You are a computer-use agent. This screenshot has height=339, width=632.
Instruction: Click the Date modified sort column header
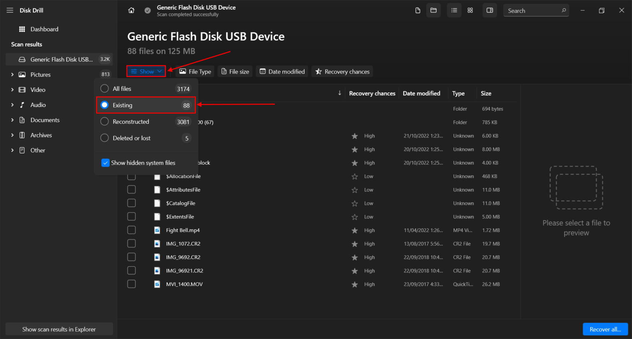click(x=422, y=93)
